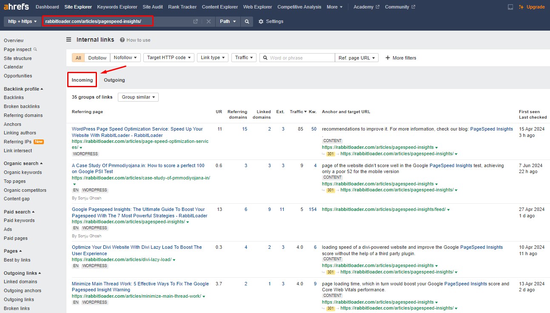Clear the URL with the X icon

coord(208,22)
